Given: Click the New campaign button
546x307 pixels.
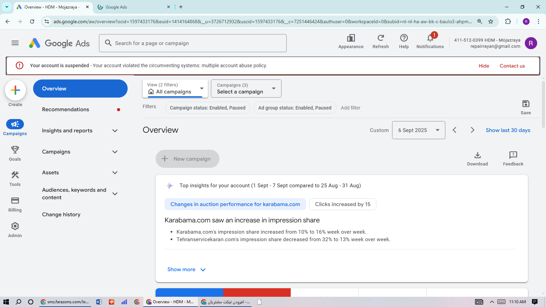Looking at the screenshot, I should (187, 159).
